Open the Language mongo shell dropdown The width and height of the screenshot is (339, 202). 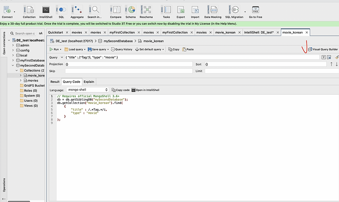pos(88,90)
